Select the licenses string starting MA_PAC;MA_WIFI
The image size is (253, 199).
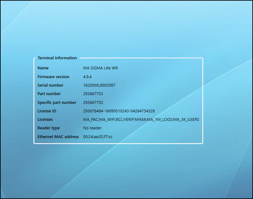141,120
